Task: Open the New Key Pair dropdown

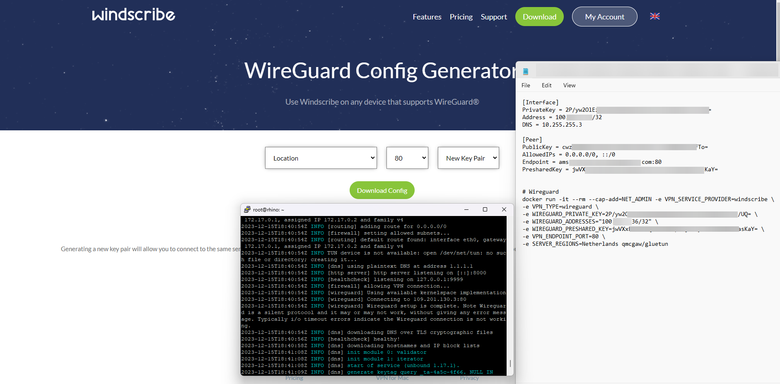Action: (468, 158)
